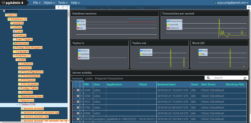Image resolution: width=251 pixels, height=123 pixels.
Task: Expand the postgres database node arrow
Action: coord(9,23)
